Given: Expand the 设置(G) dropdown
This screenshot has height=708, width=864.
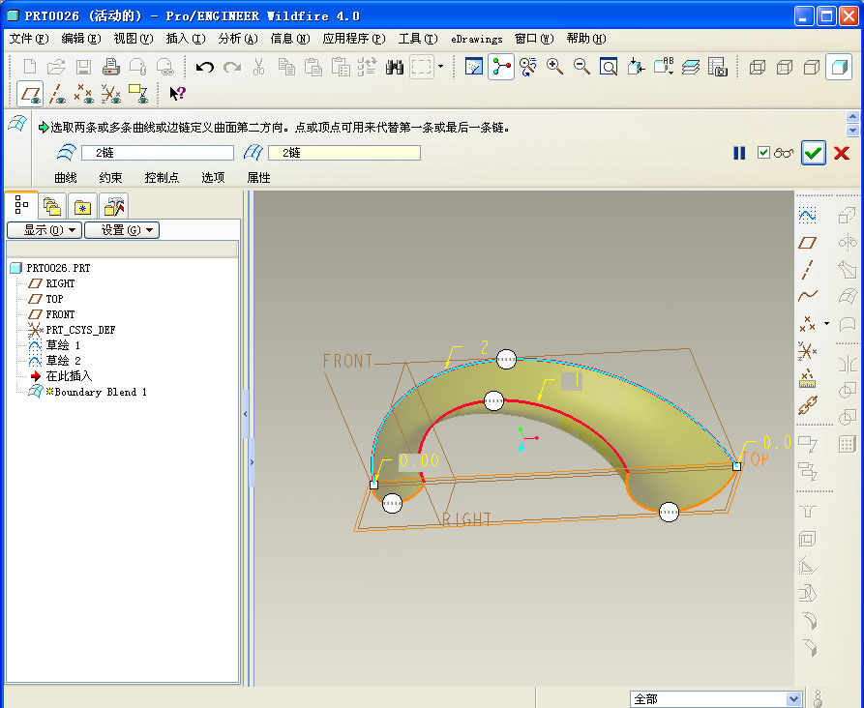Looking at the screenshot, I should pos(122,230).
